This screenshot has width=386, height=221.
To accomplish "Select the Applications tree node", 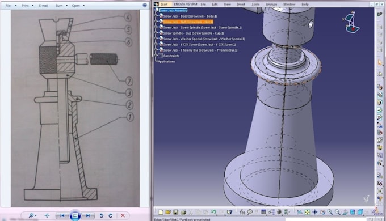I will (x=166, y=61).
